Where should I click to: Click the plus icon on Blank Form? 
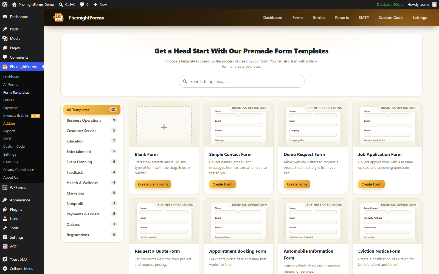pos(164,127)
